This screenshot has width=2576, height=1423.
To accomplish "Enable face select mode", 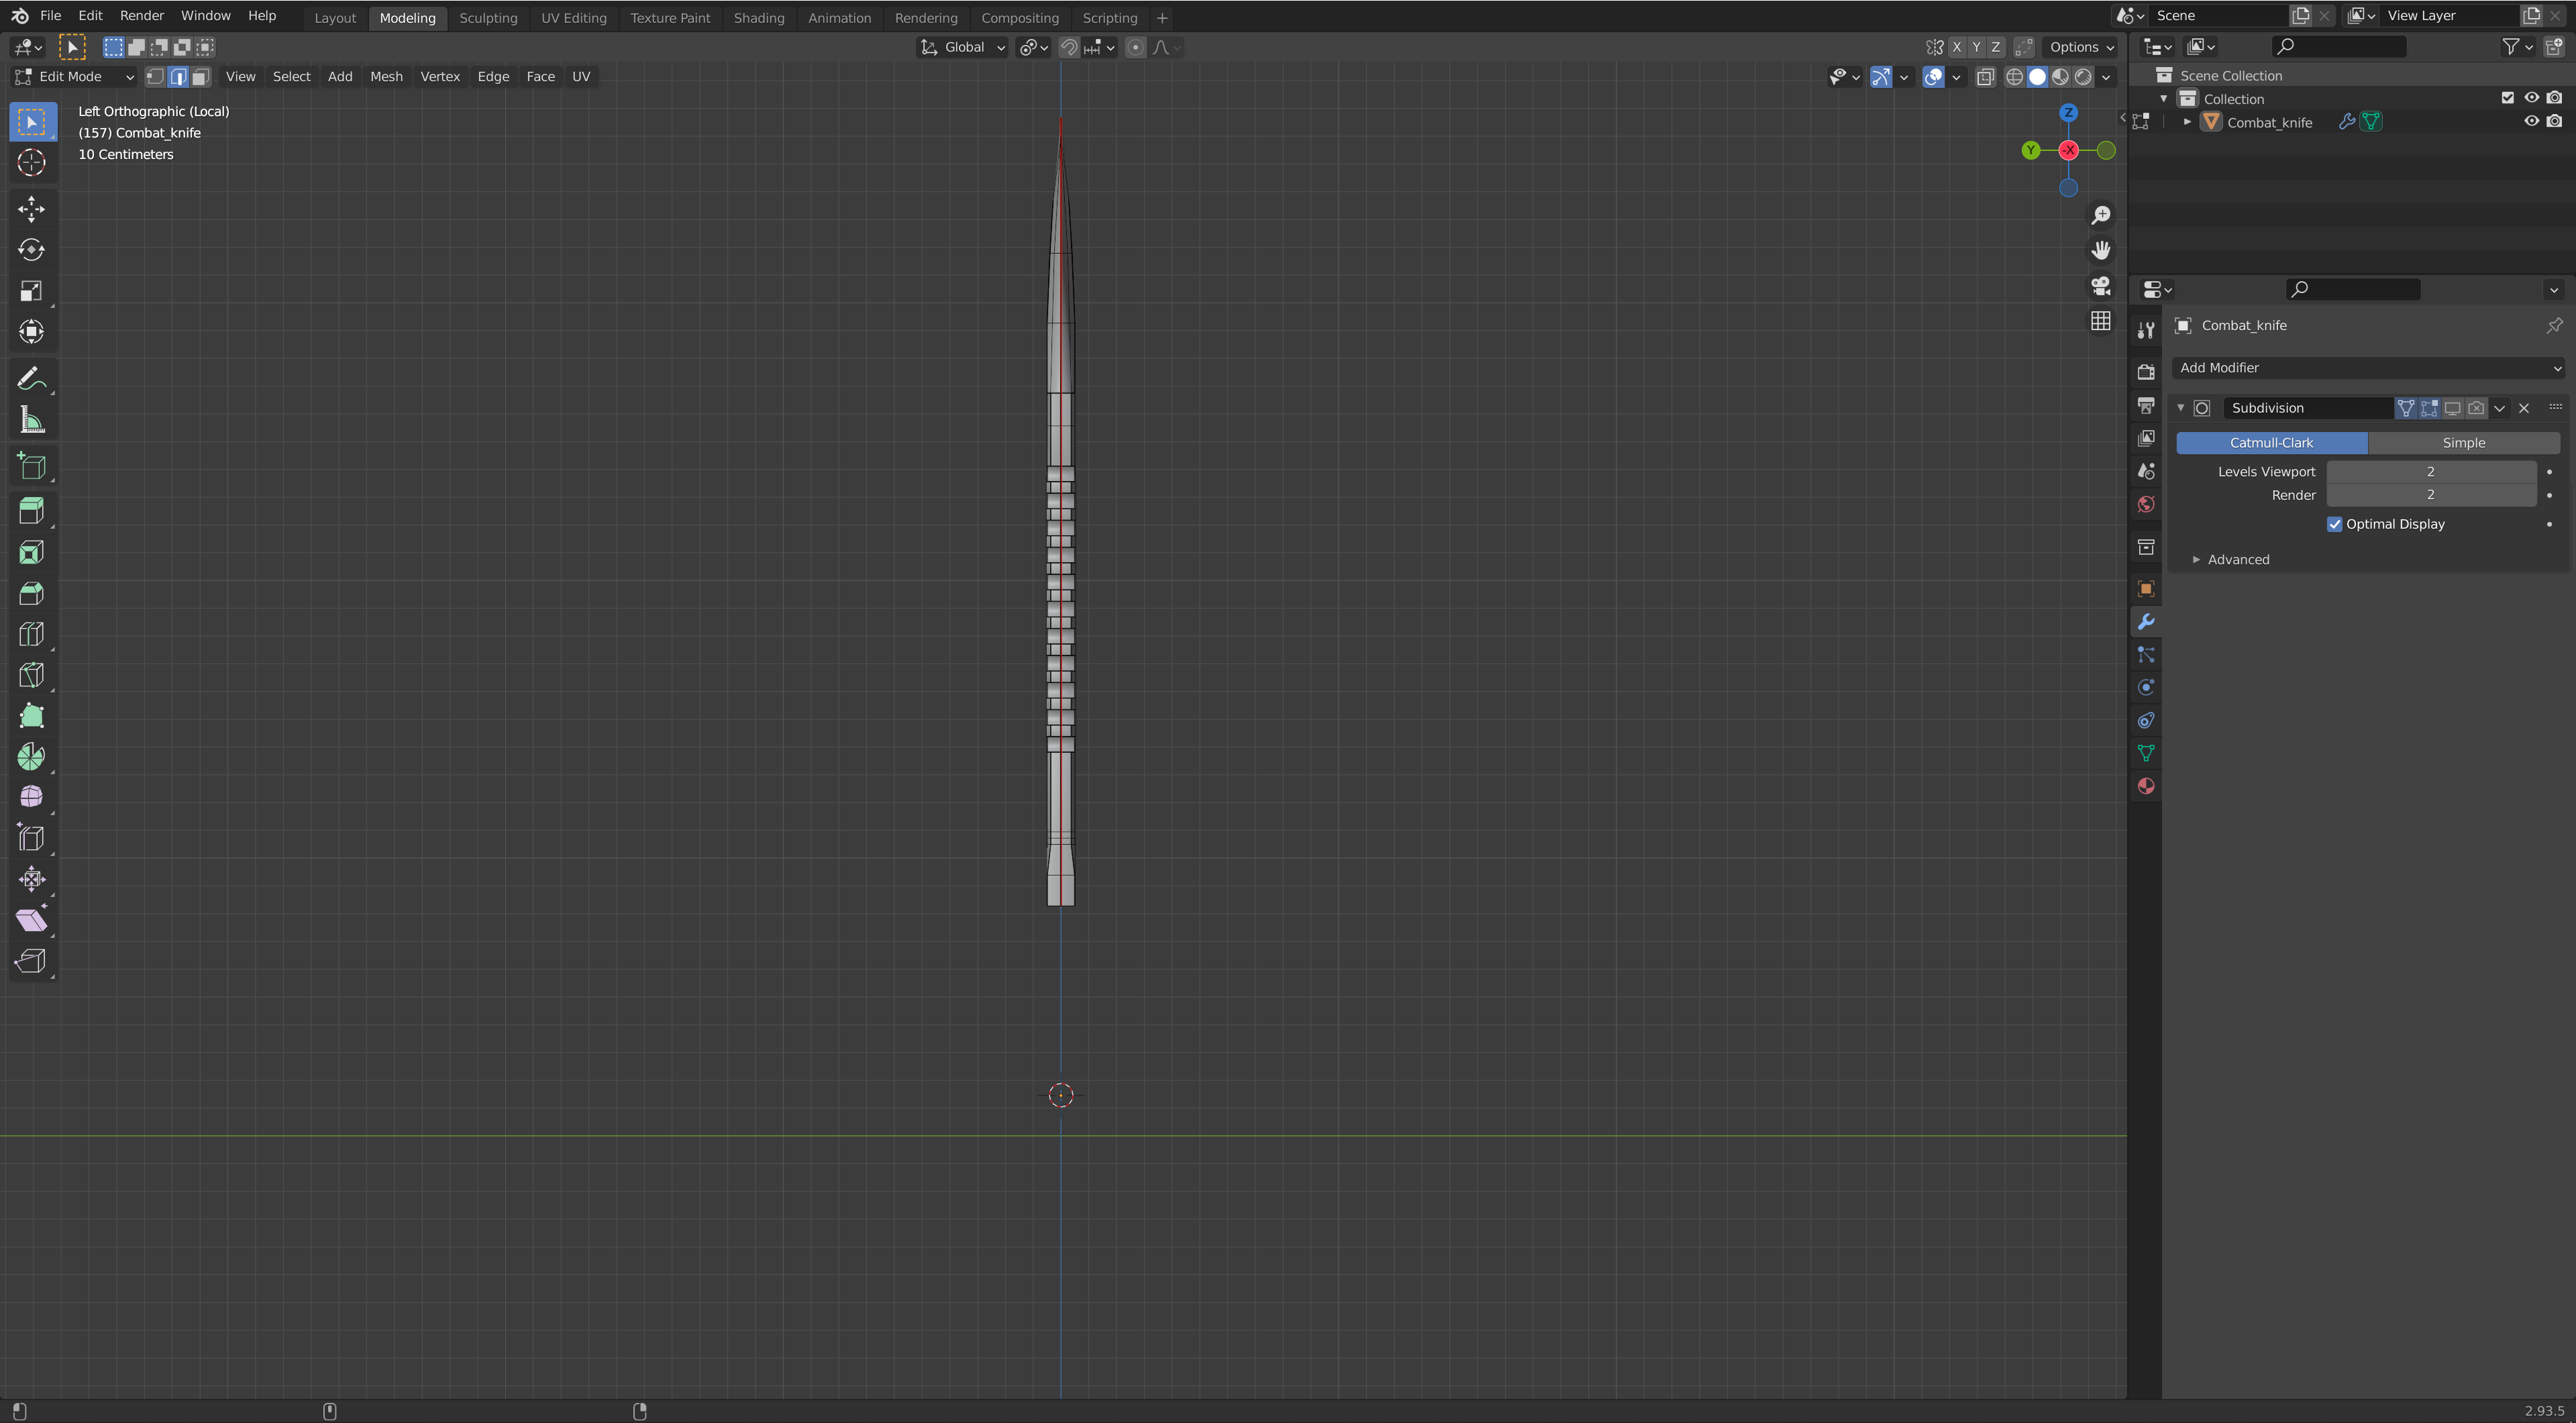I will [201, 77].
